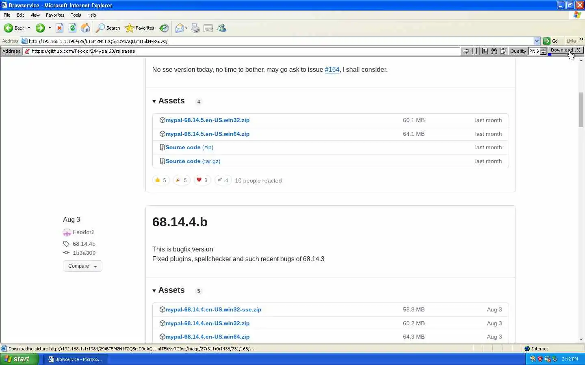The image size is (585, 365).
Task: Open the Search pane in the toolbar
Action: (x=108, y=28)
